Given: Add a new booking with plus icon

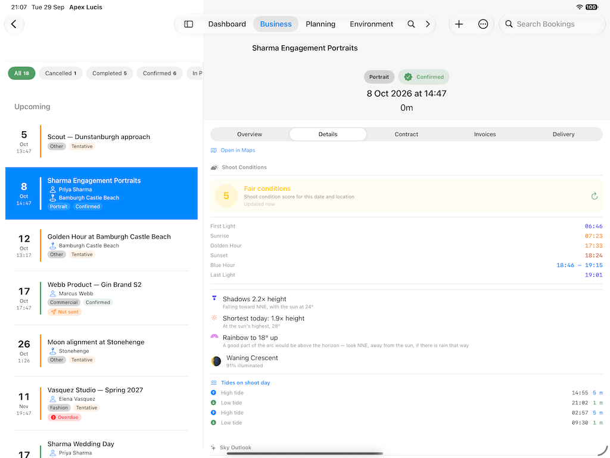Looking at the screenshot, I should [x=459, y=24].
